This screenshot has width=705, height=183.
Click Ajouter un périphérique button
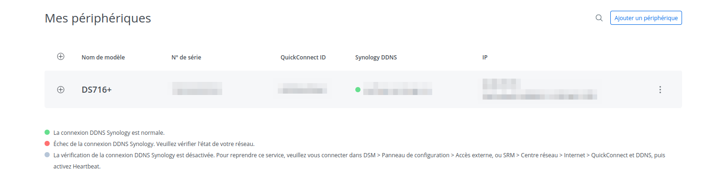pyautogui.click(x=646, y=18)
